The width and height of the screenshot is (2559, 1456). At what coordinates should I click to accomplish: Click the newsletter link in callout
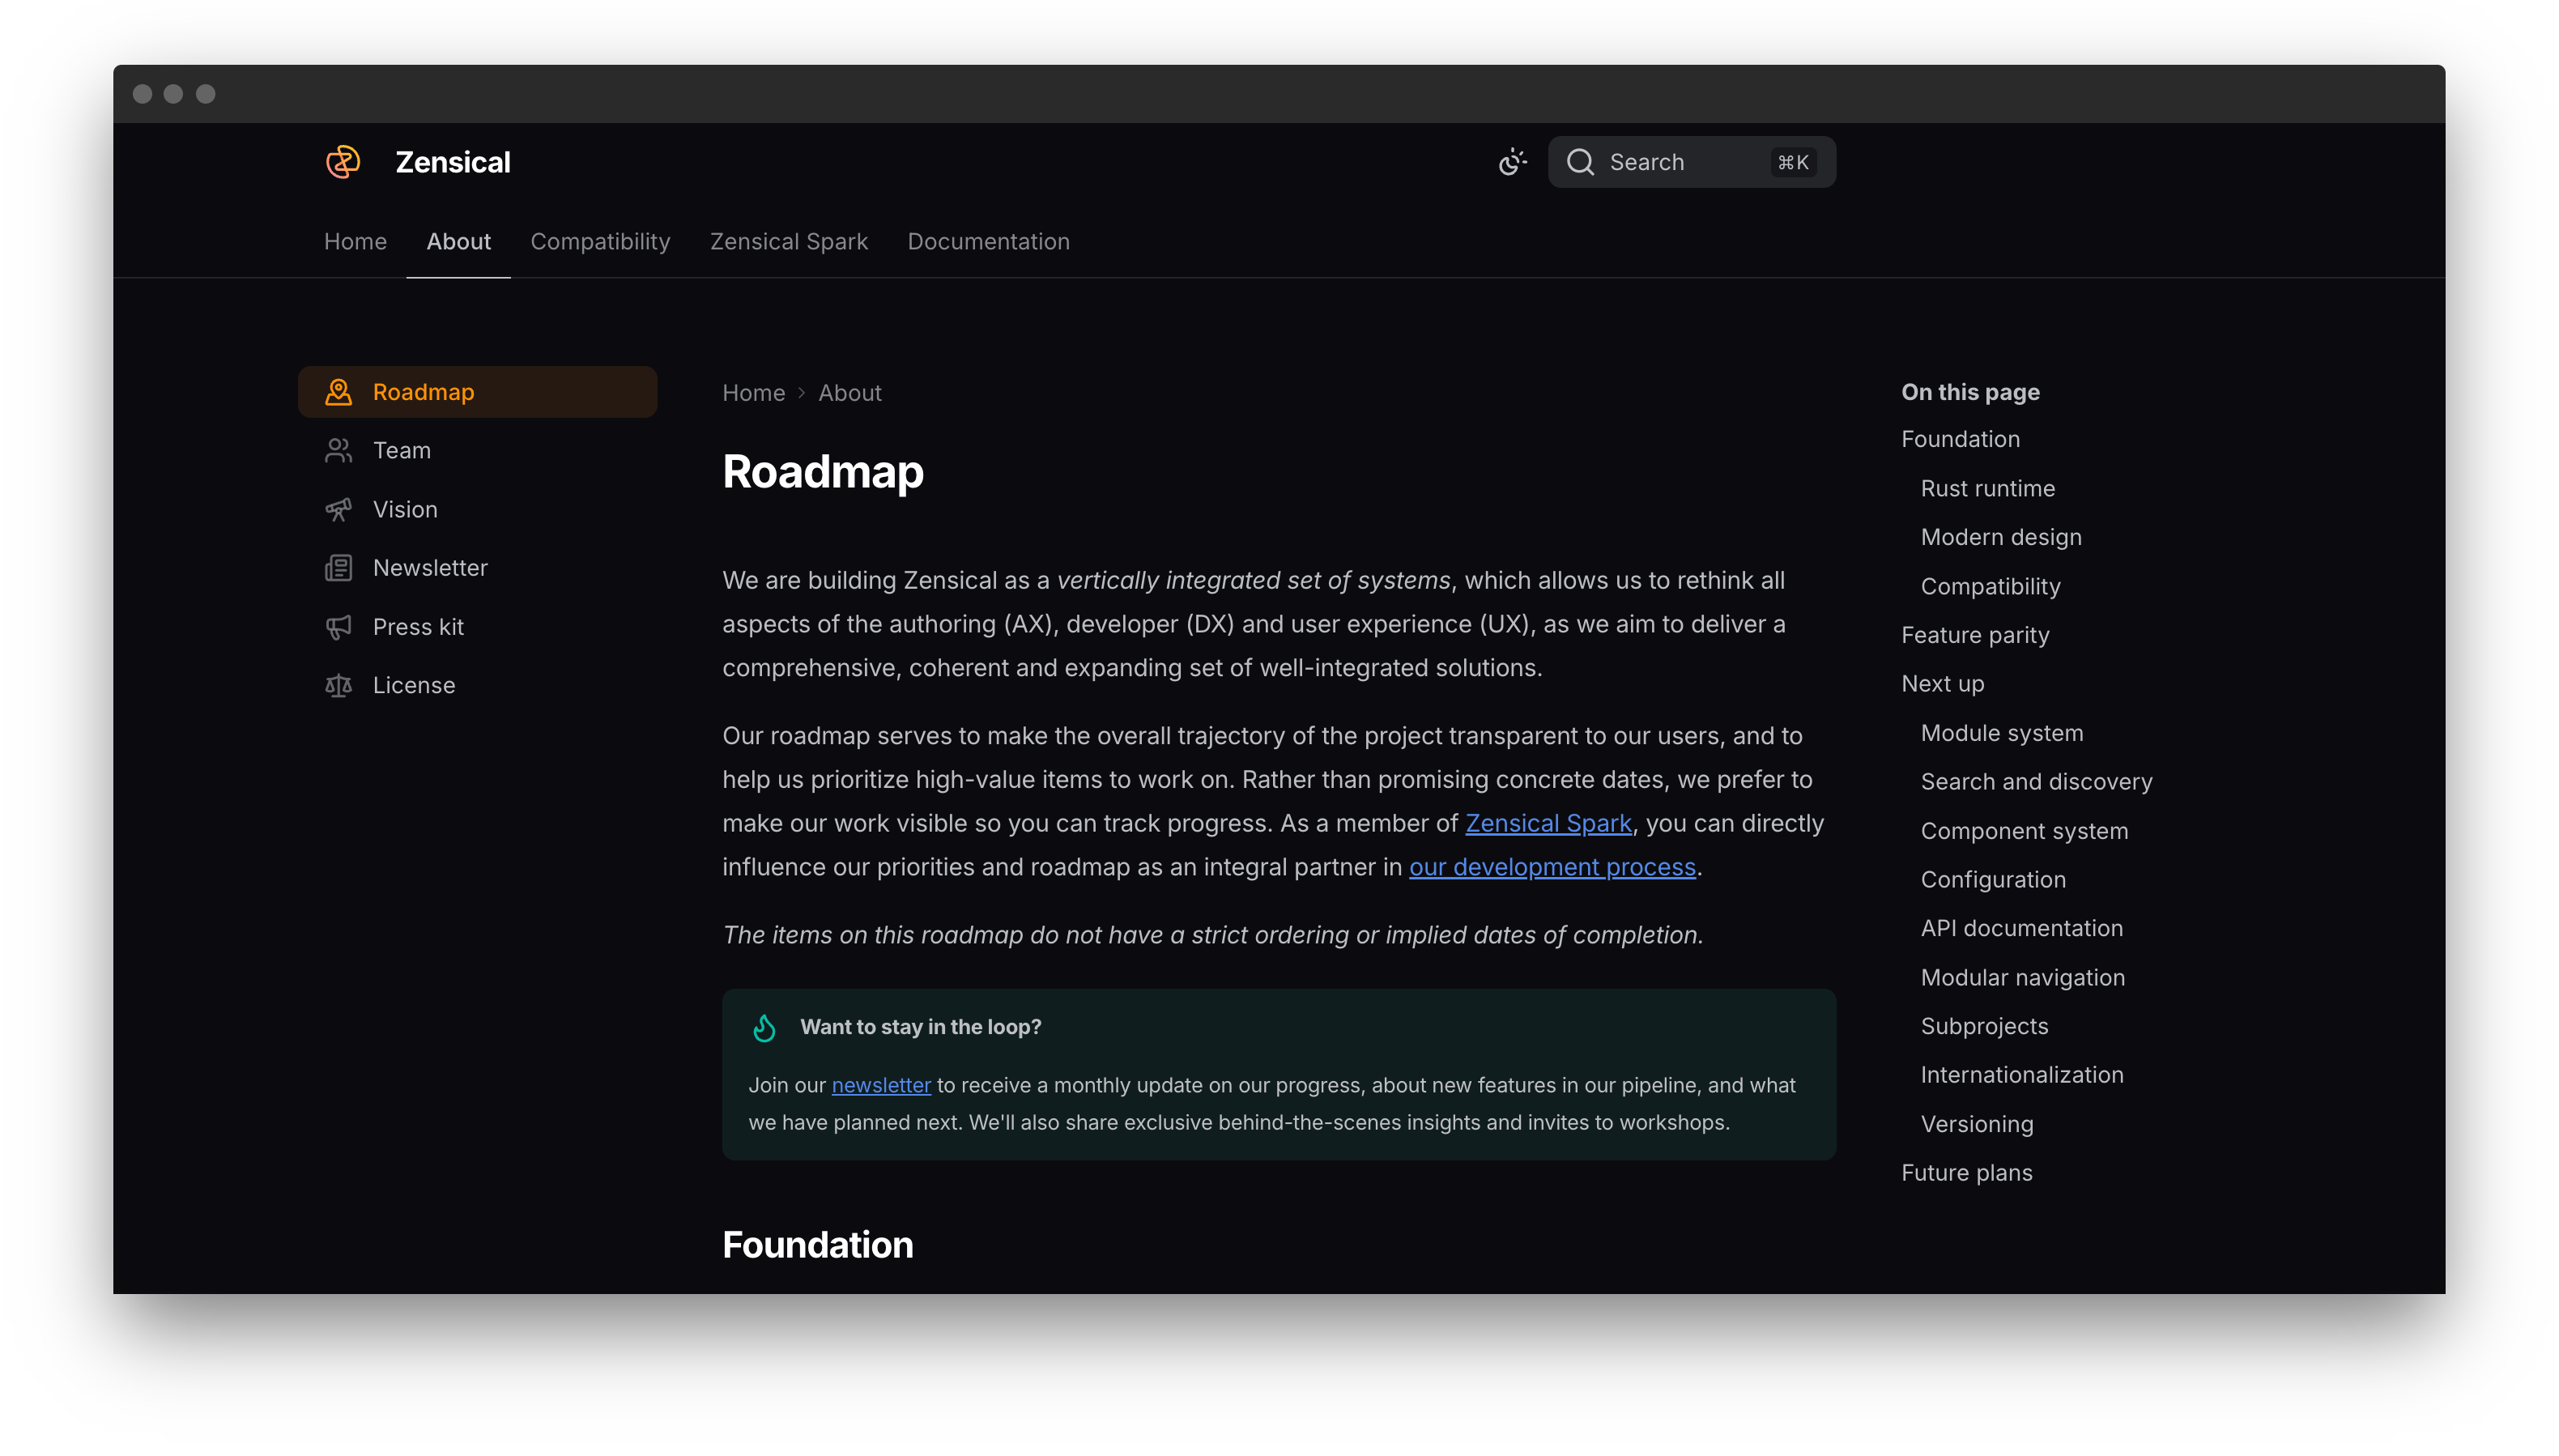881,1085
